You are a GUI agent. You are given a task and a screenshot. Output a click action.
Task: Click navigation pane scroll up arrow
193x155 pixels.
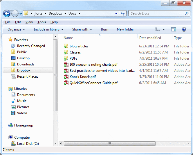pyautogui.click(x=55, y=37)
